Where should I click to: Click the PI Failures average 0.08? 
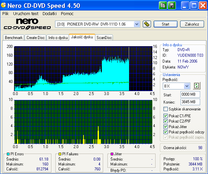point(97,159)
